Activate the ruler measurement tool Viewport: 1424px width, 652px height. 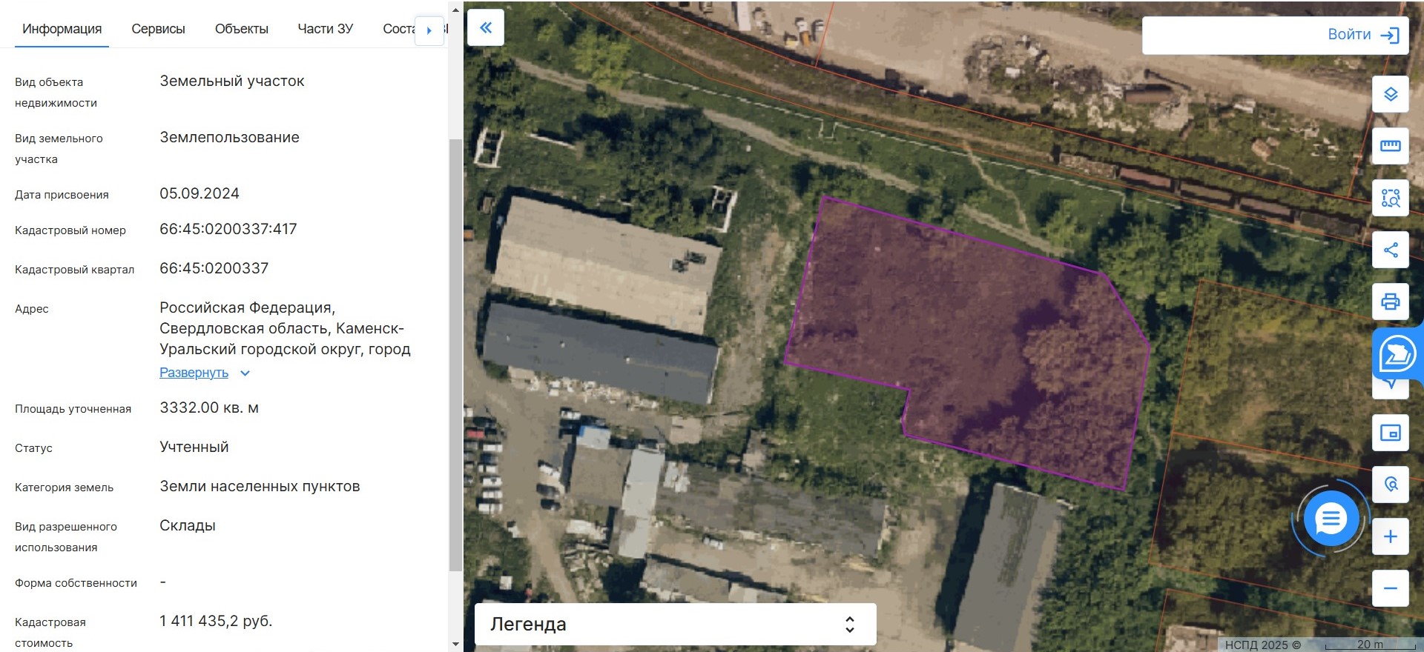click(x=1391, y=146)
